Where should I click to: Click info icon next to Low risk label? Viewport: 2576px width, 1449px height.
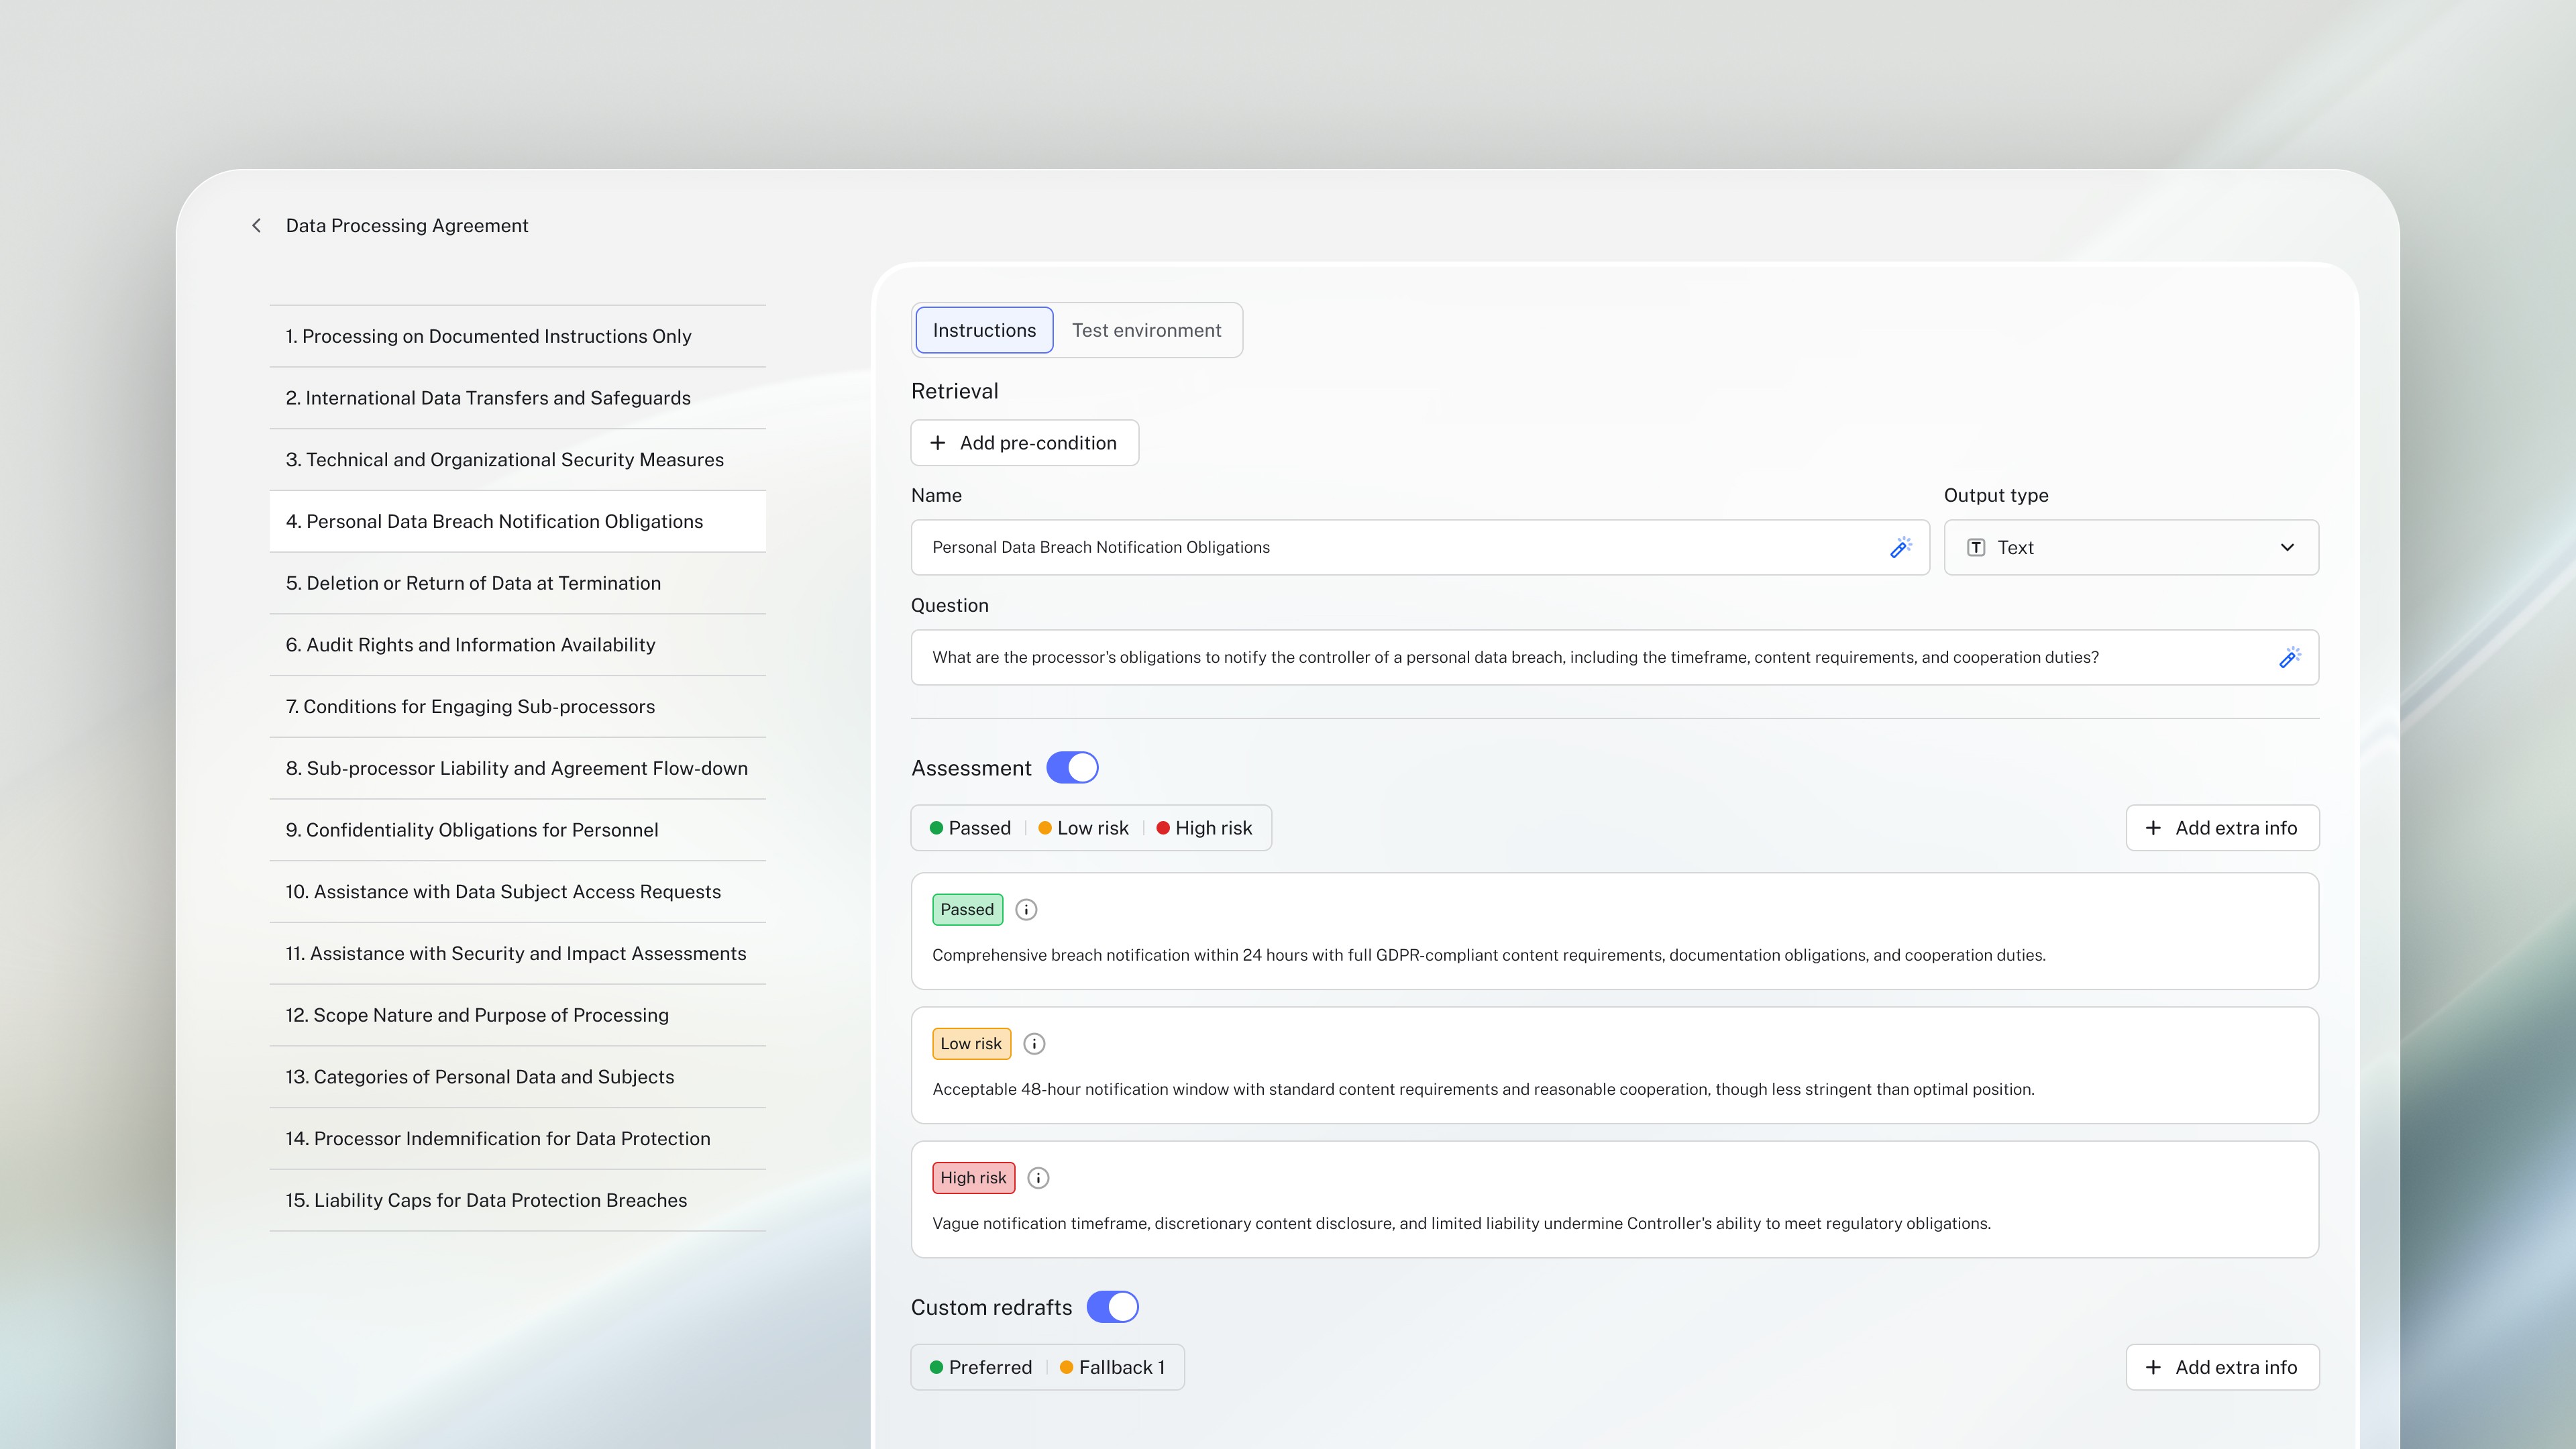coord(1034,1043)
